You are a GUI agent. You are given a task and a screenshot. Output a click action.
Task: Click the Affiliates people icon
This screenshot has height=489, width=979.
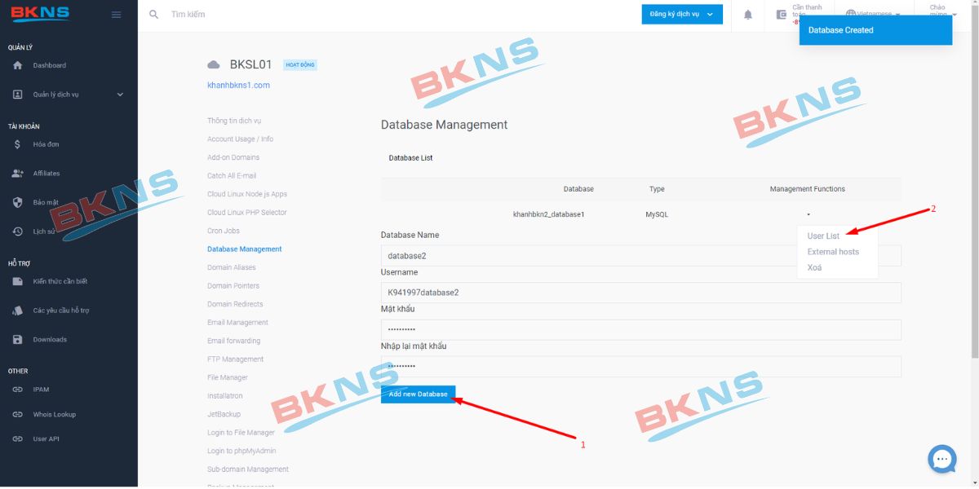pyautogui.click(x=18, y=174)
